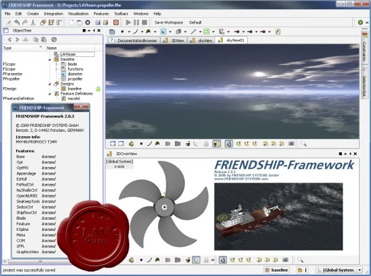Click the paste icon in ObjectTree toolbar
The height and width of the screenshot is (276, 371).
click(x=44, y=40)
